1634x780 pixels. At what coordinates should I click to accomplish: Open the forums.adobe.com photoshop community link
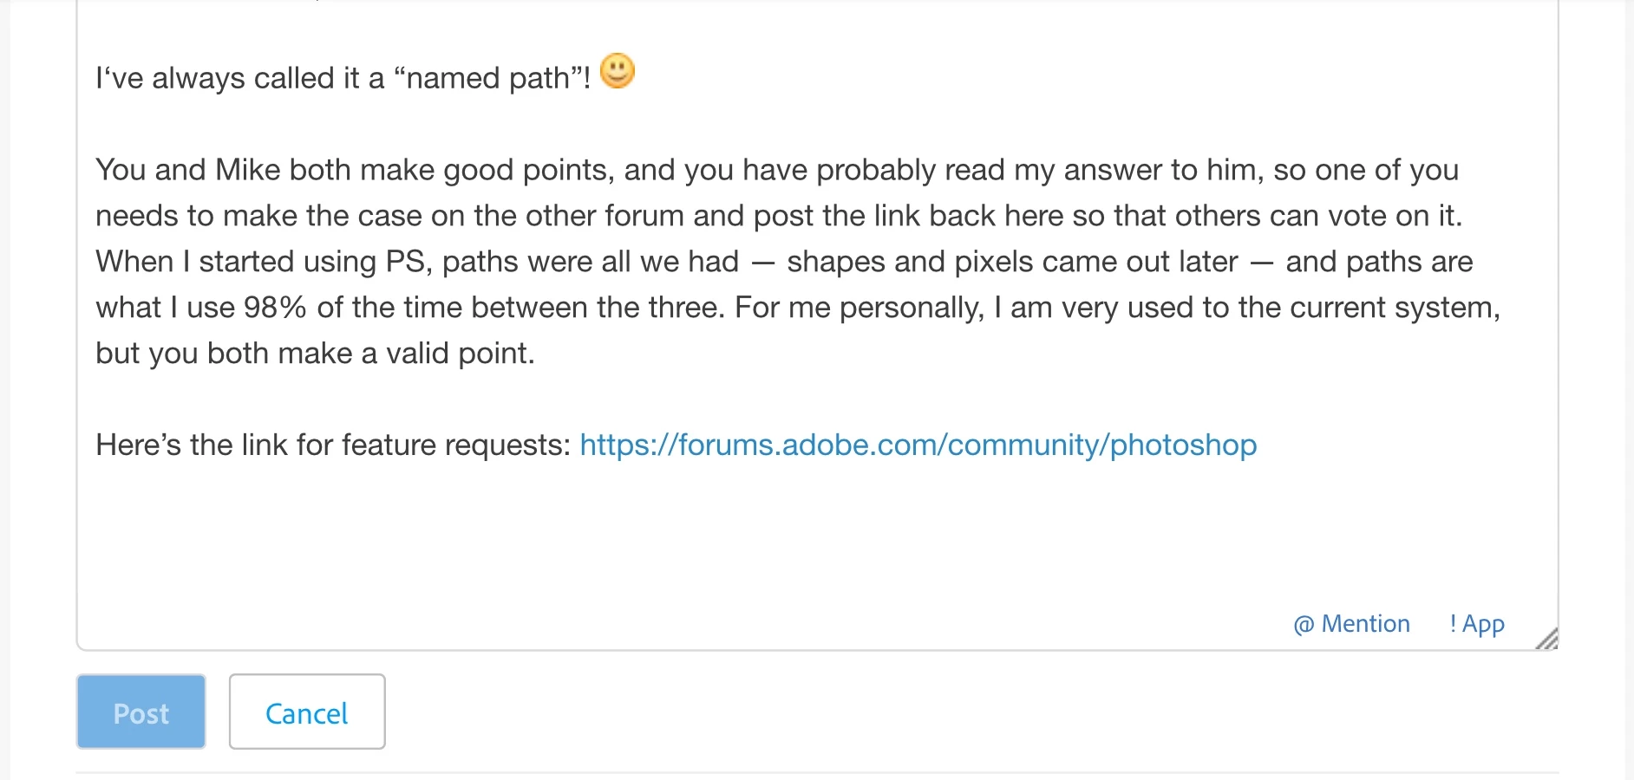pyautogui.click(x=918, y=445)
